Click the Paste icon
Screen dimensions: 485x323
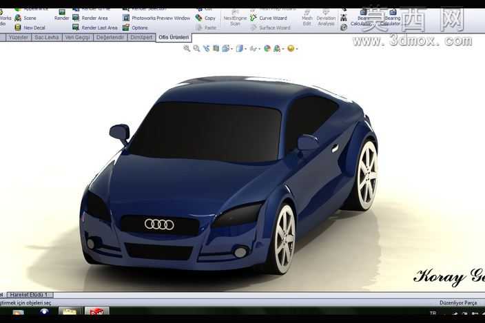(198, 28)
